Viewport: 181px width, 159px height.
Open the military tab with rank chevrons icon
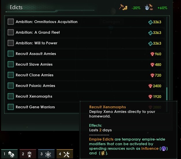click(28, 154)
